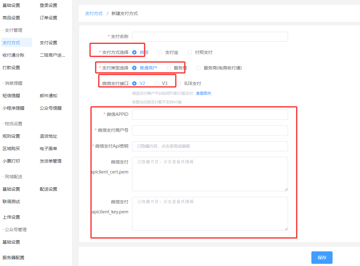Open 支付设置 in the sidebar

coord(48,43)
